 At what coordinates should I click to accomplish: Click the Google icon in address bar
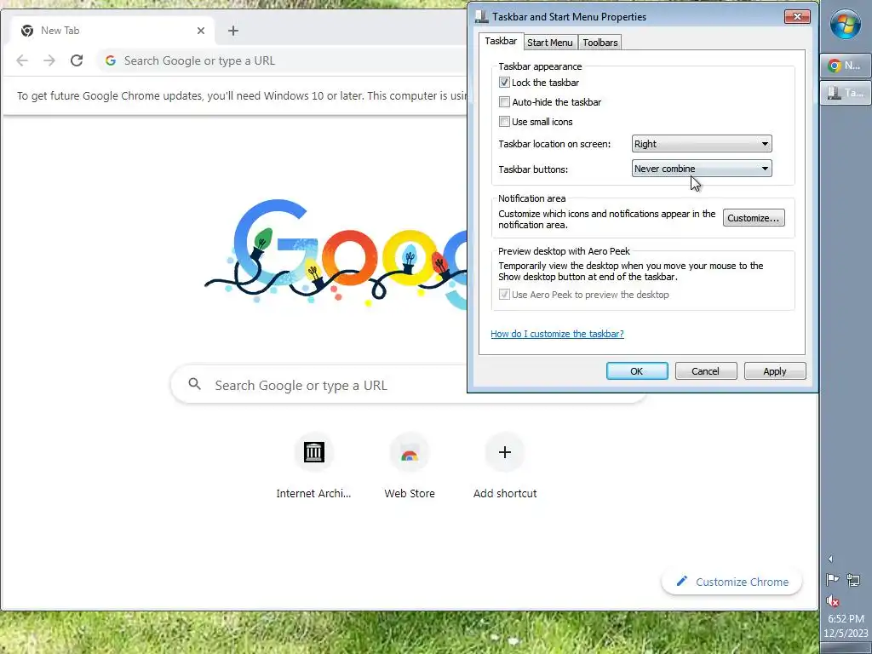pyautogui.click(x=111, y=60)
